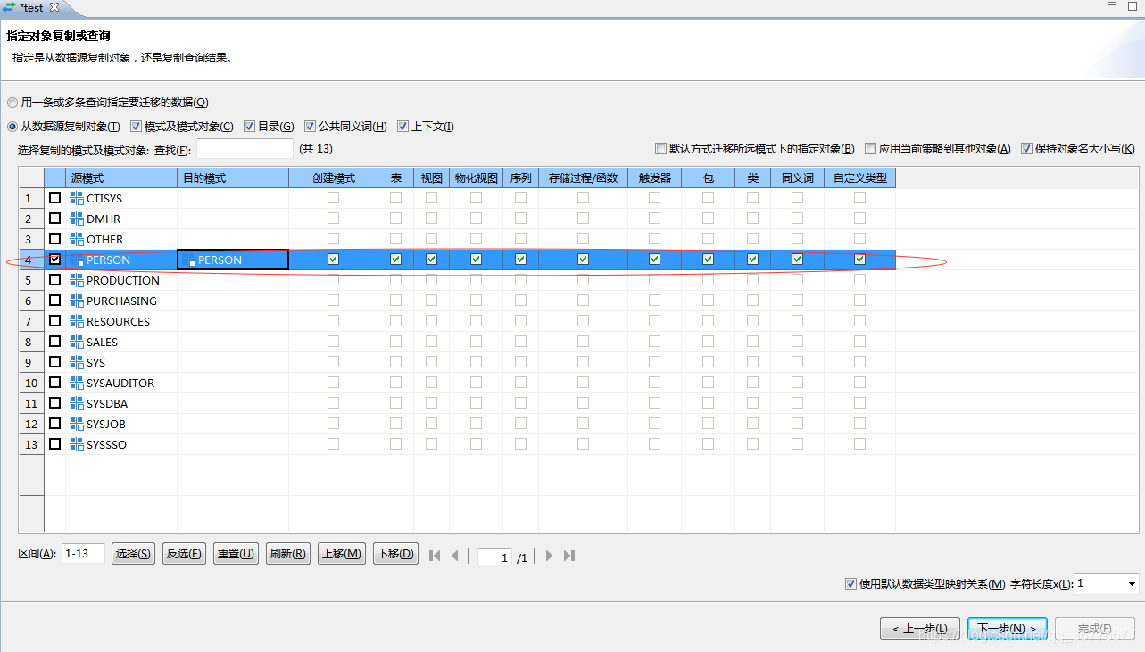This screenshot has height=652, width=1145.
Task: Check the SALES row selection checkbox
Action: point(54,342)
